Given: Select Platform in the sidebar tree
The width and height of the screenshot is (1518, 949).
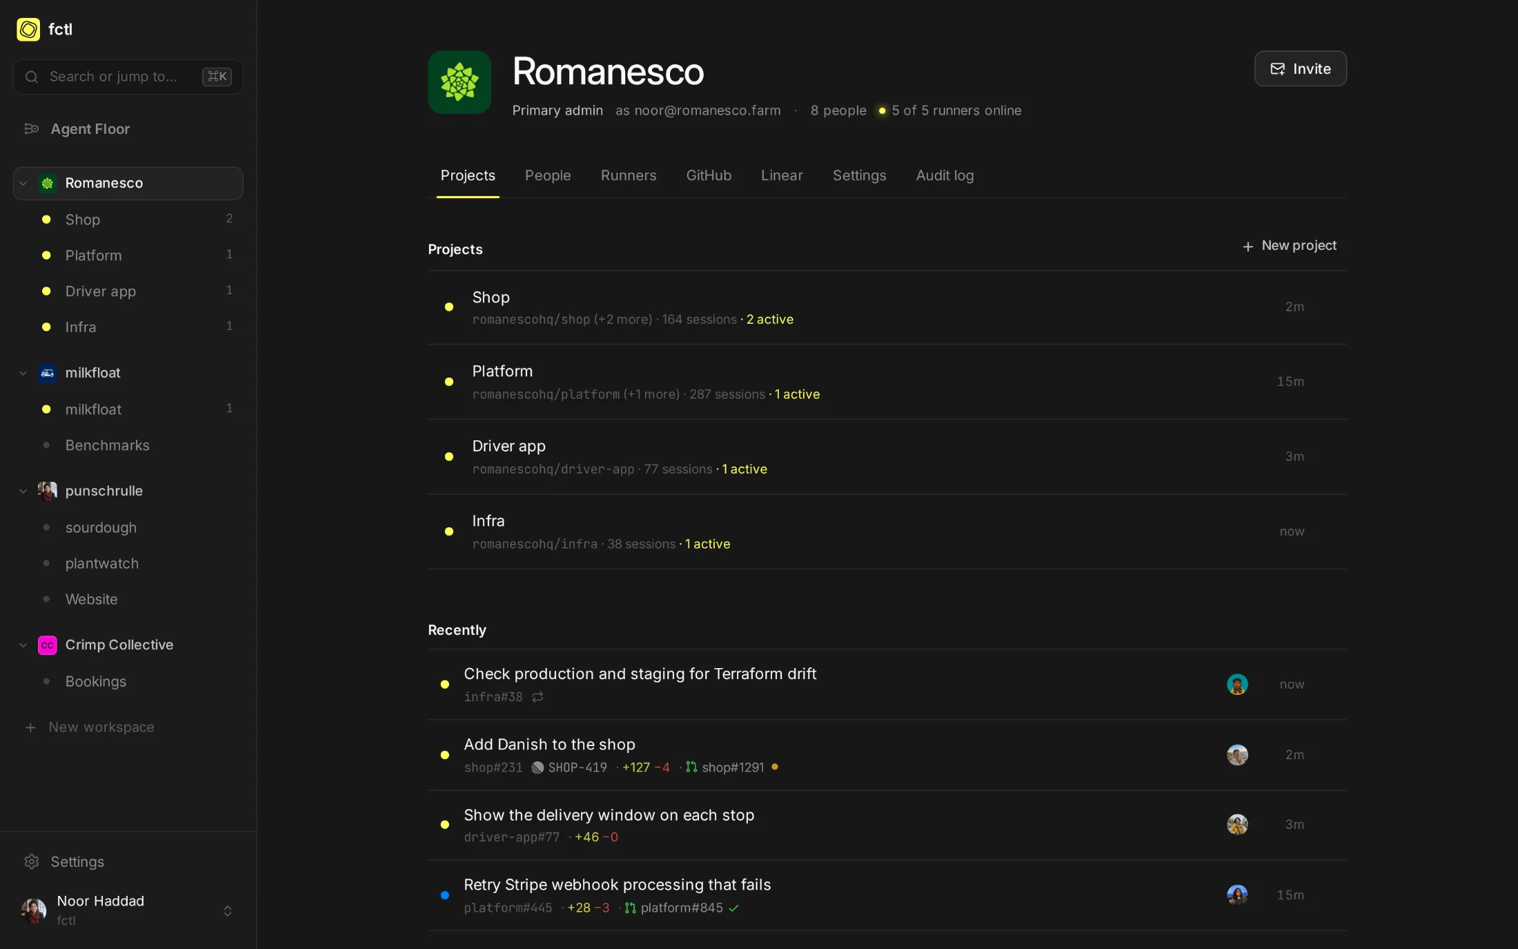Looking at the screenshot, I should 128,255.
